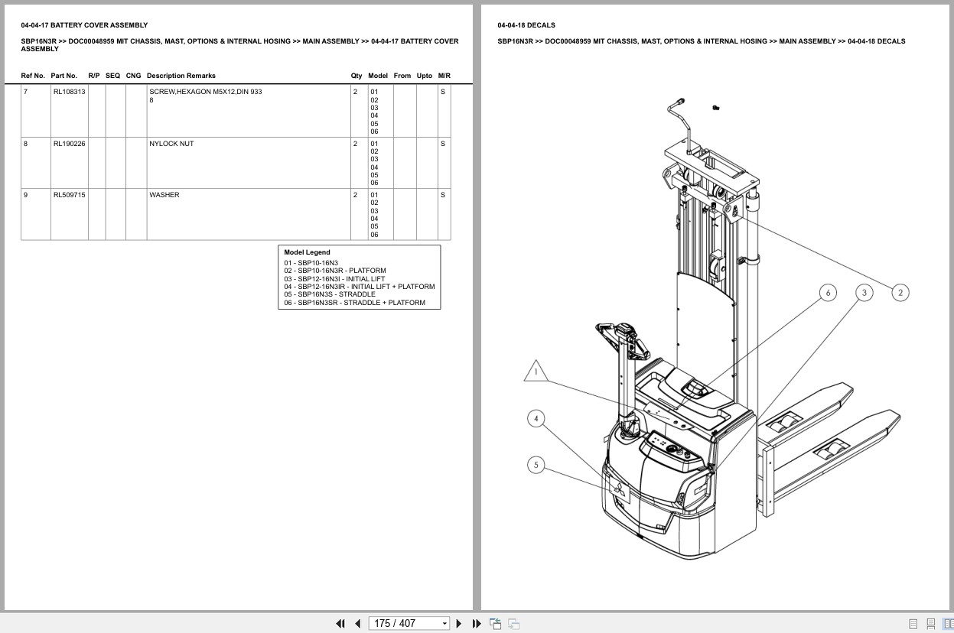
Task: Click the Model column header
Action: point(378,76)
